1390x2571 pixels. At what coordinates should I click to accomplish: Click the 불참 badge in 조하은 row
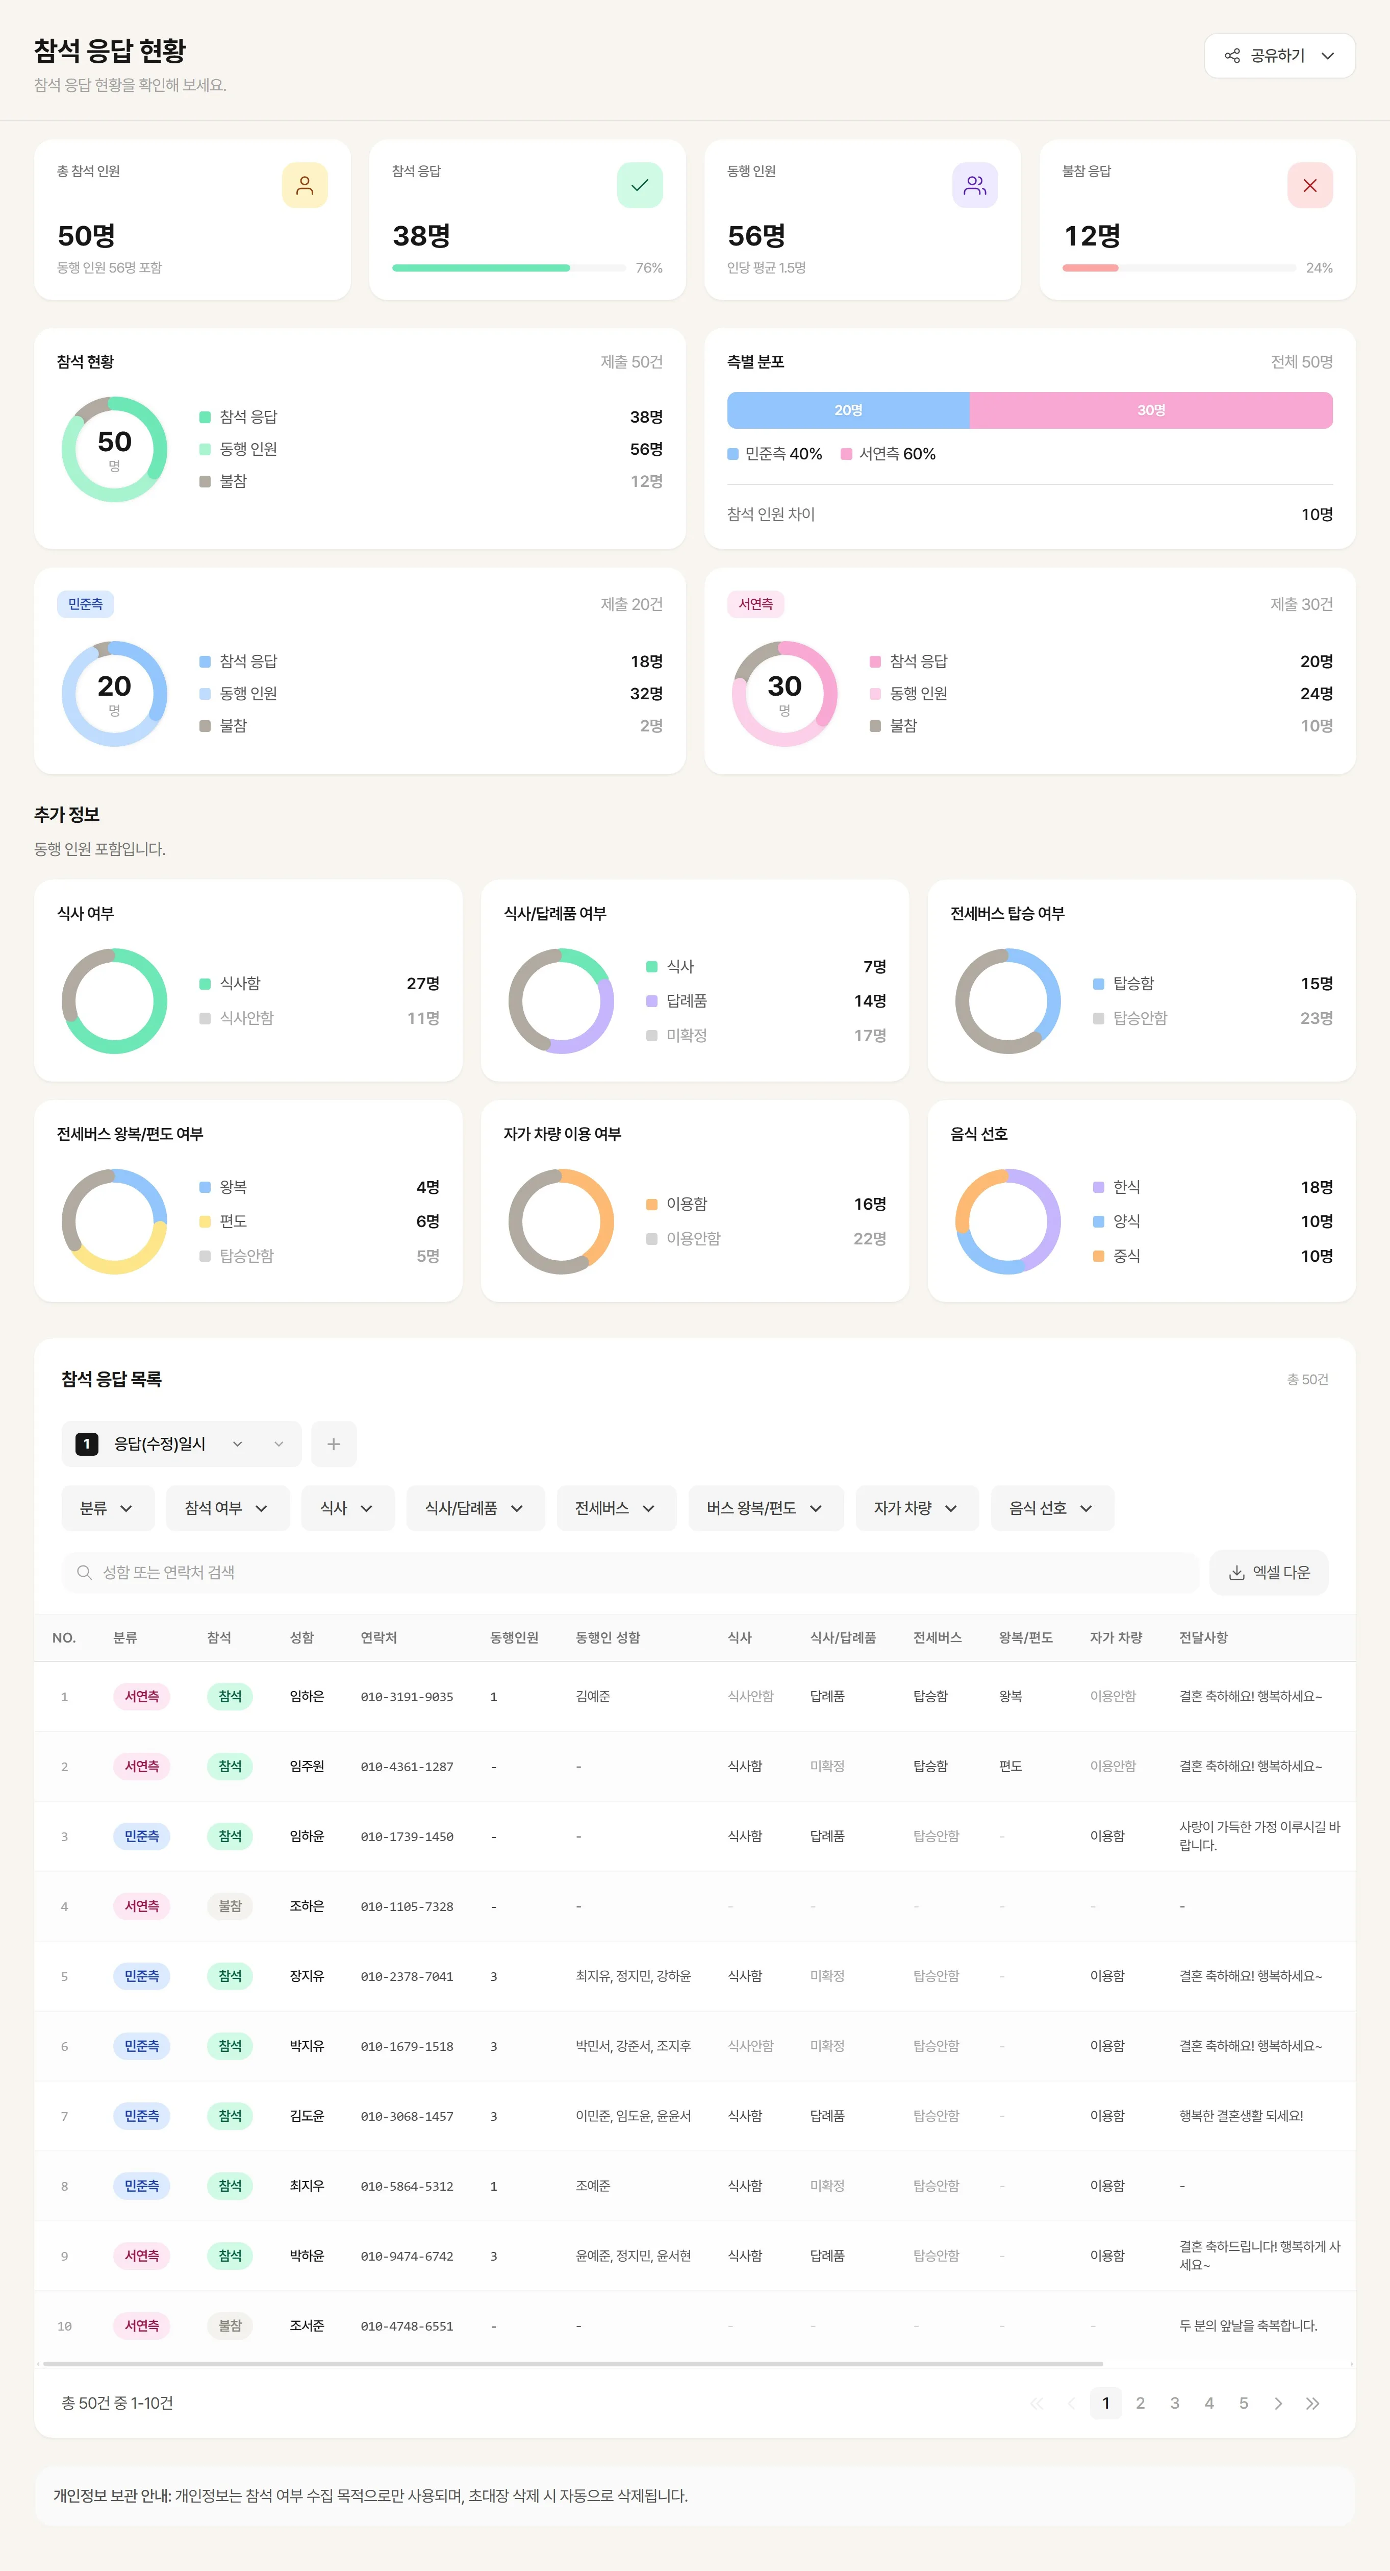[231, 1906]
